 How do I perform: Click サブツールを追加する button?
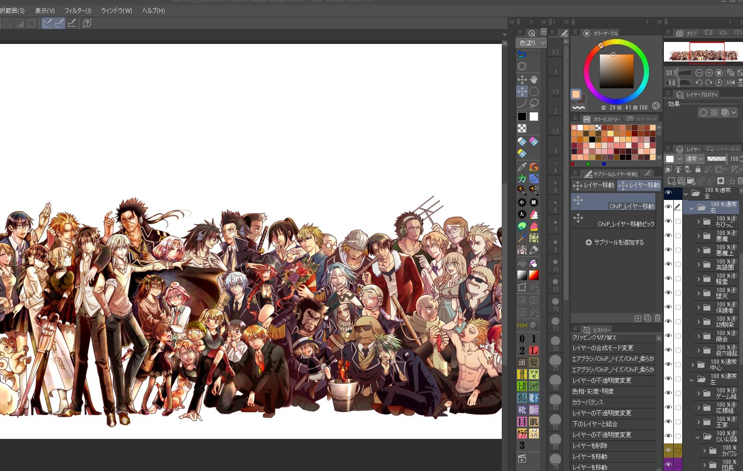coord(614,242)
